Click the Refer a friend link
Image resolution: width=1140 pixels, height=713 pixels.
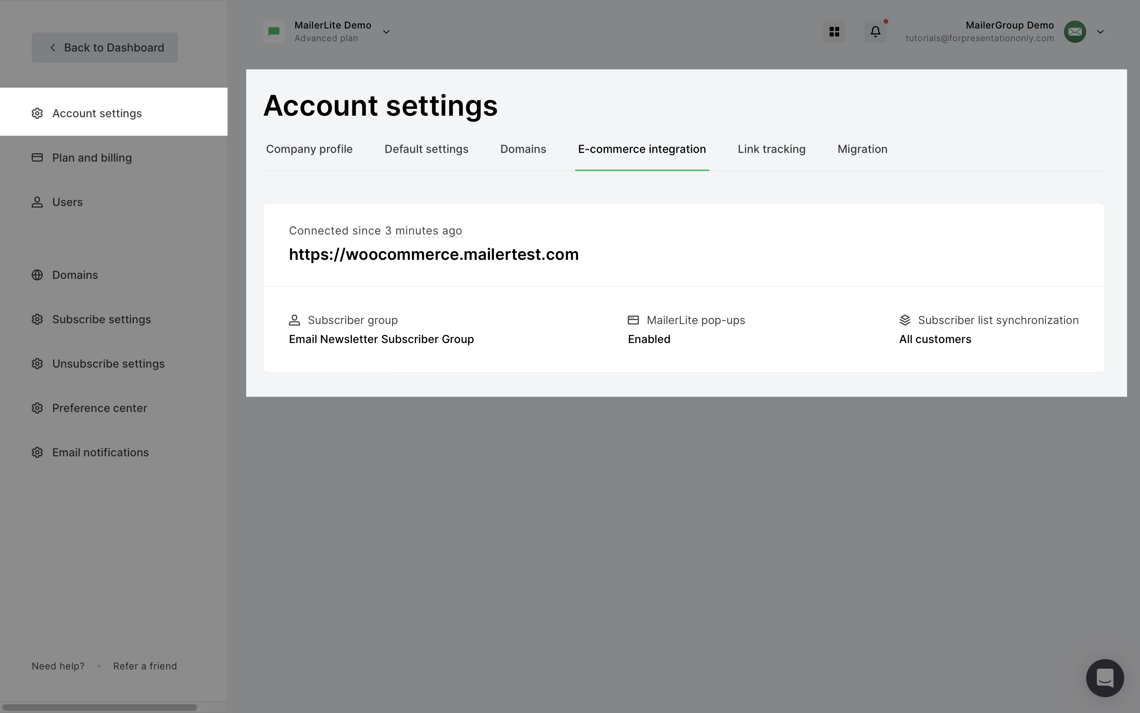click(144, 666)
